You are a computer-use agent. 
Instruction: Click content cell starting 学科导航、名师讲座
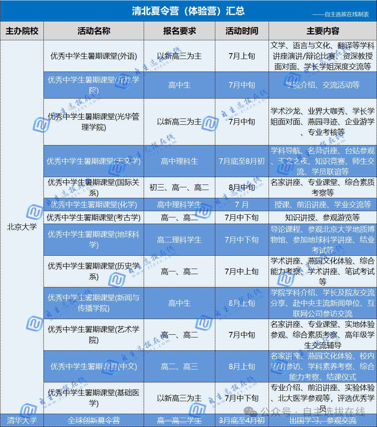[323, 161]
